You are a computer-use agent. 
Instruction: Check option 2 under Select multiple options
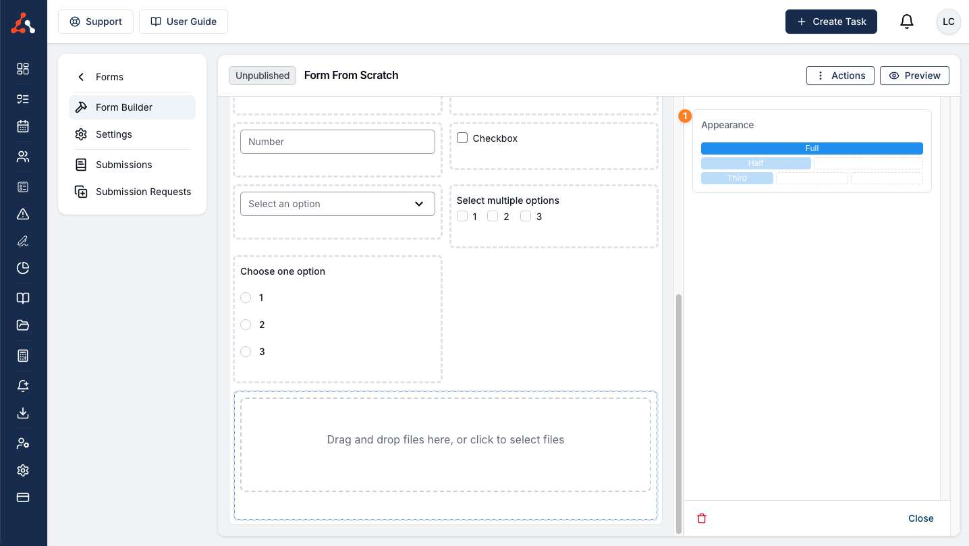click(x=493, y=217)
